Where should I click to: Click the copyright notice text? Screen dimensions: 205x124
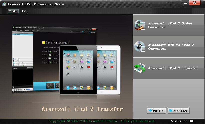pos(102,121)
